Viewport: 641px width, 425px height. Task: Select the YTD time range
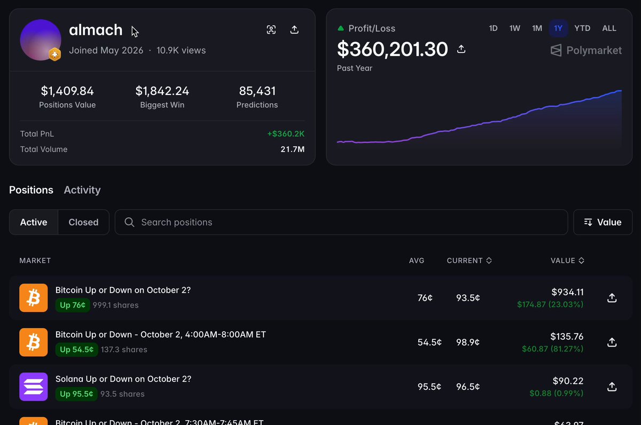(582, 28)
